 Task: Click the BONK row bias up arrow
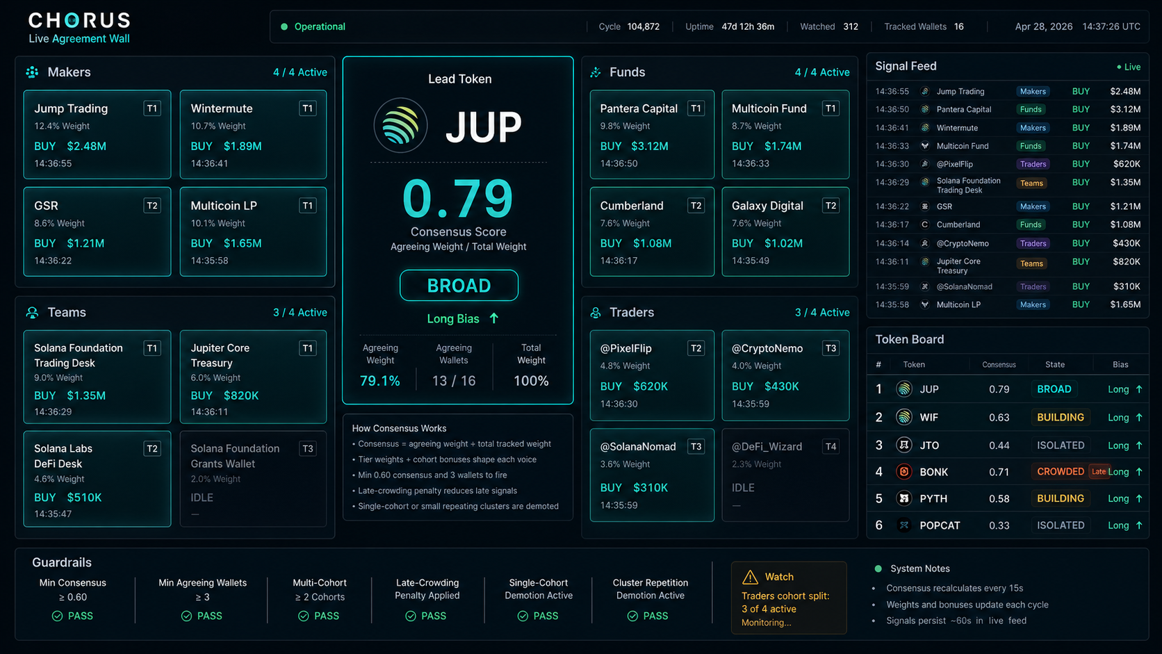[1139, 472]
